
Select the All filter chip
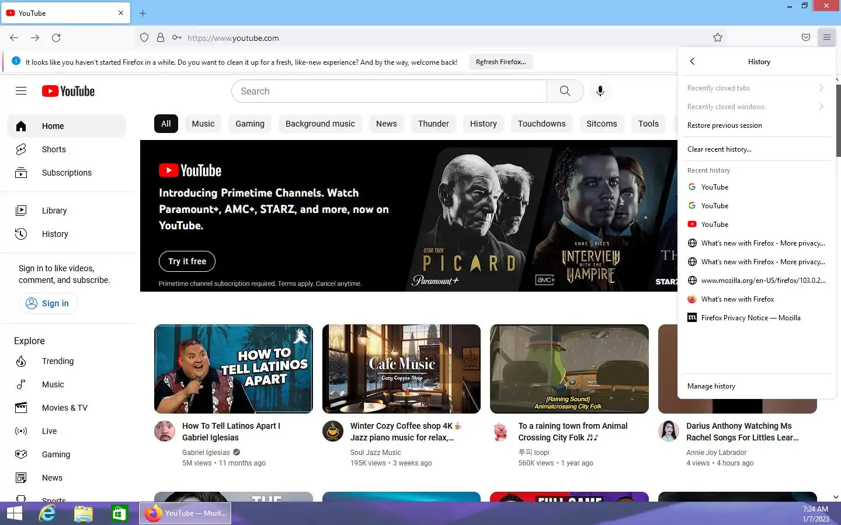pyautogui.click(x=166, y=124)
